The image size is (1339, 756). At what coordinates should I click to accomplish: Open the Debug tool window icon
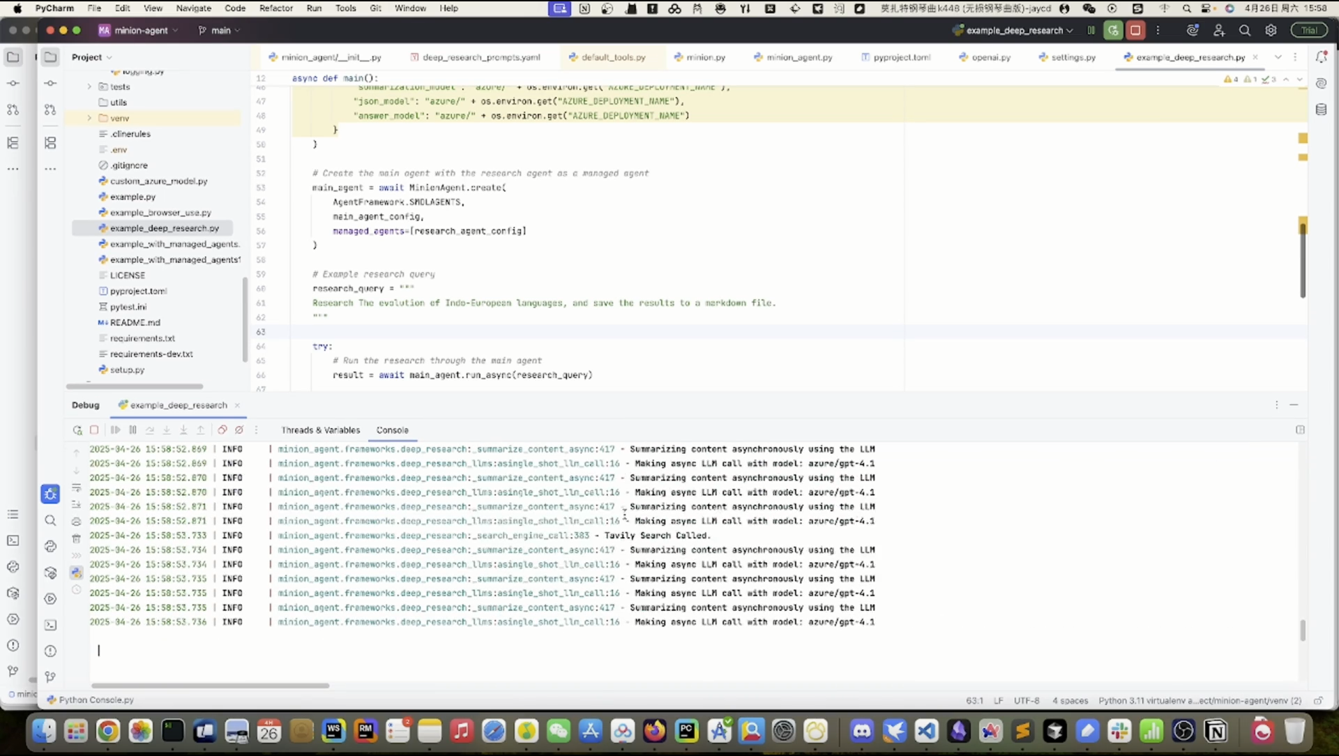(50, 494)
